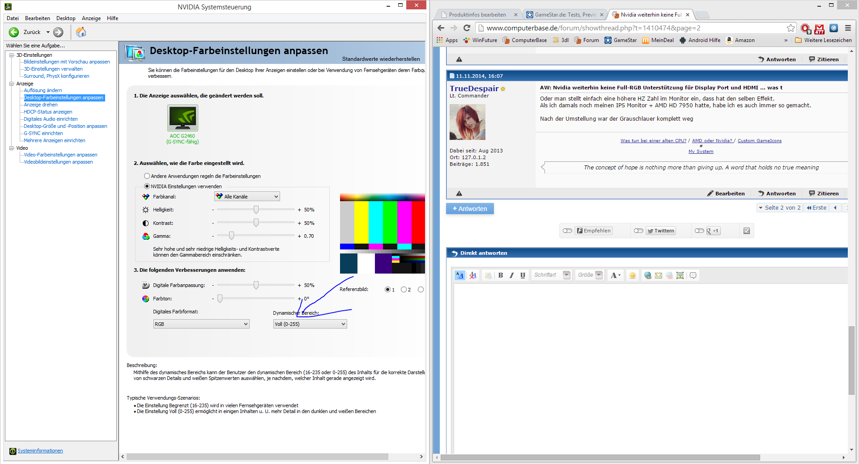Adjust the Helligkeit slider thumb
The height and width of the screenshot is (464, 859).
pos(256,210)
